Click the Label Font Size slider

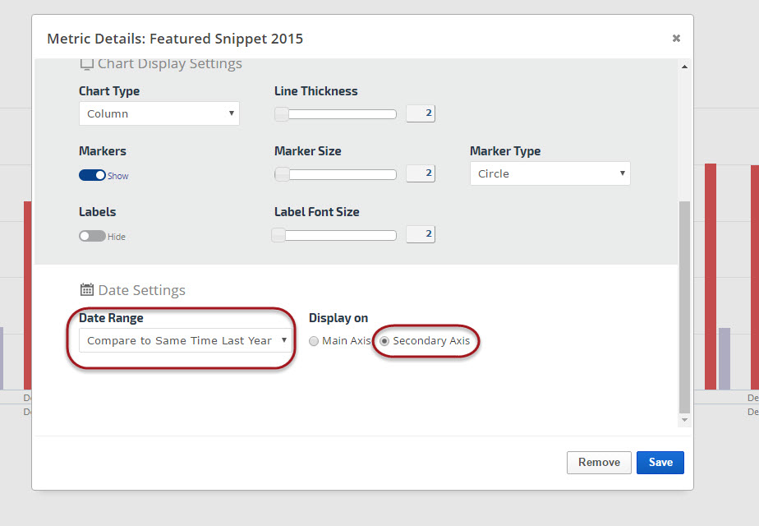[x=335, y=235]
